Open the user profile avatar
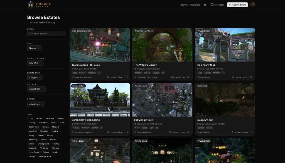Viewport: 285px width, 163px height. tap(253, 5)
